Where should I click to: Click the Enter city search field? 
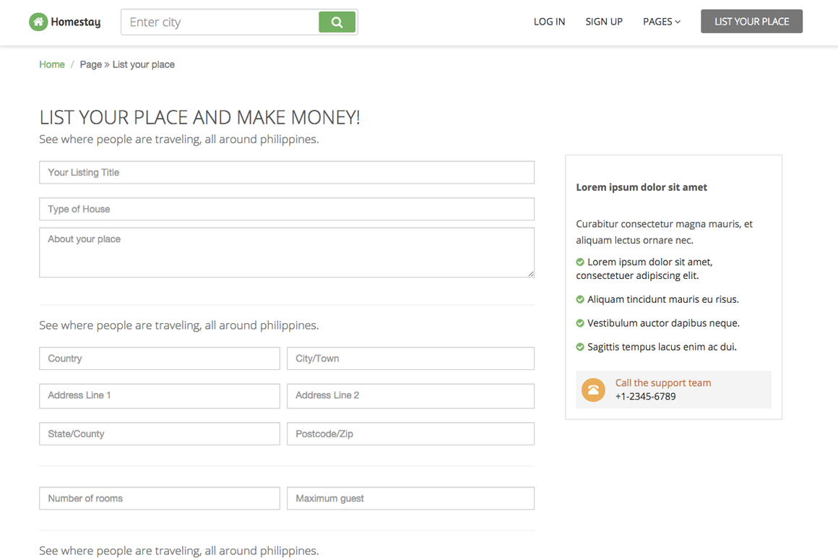pos(217,22)
